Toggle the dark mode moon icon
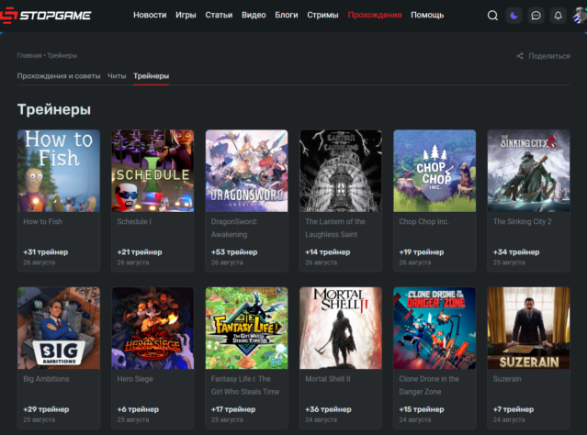The height and width of the screenshot is (435, 587). (x=514, y=16)
